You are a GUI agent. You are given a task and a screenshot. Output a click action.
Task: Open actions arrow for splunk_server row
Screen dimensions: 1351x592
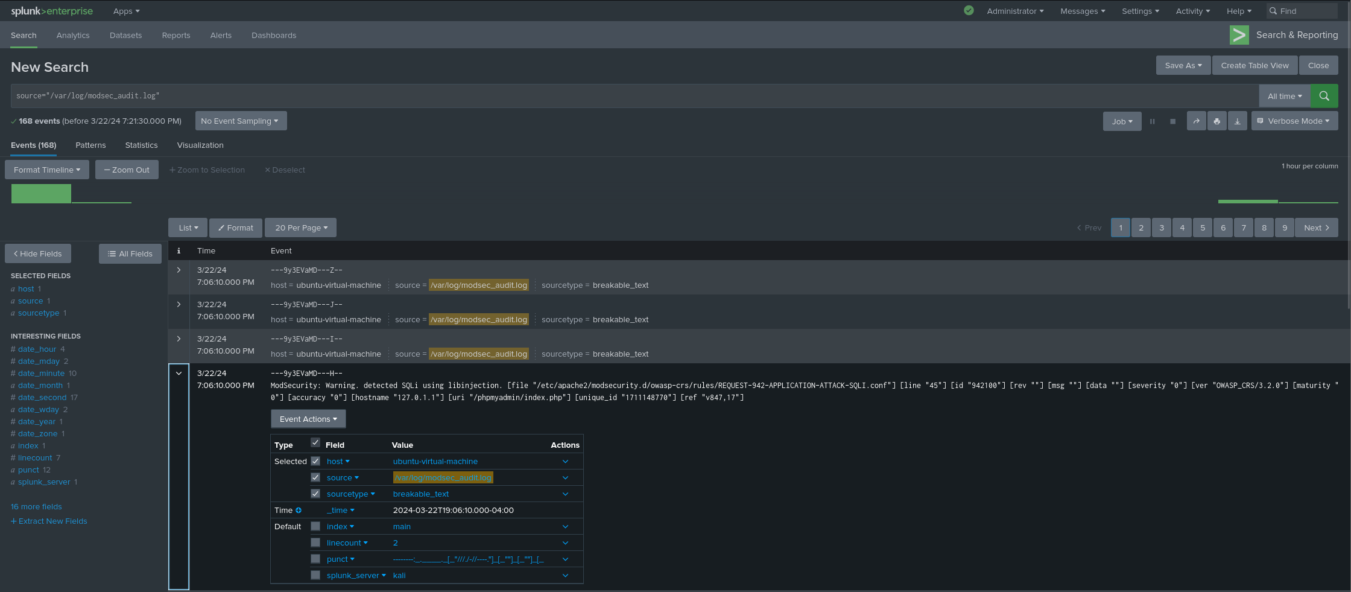pyautogui.click(x=565, y=575)
